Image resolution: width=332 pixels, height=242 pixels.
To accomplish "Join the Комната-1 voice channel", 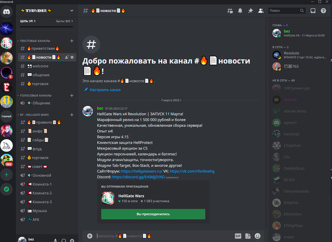I will (47, 184).
